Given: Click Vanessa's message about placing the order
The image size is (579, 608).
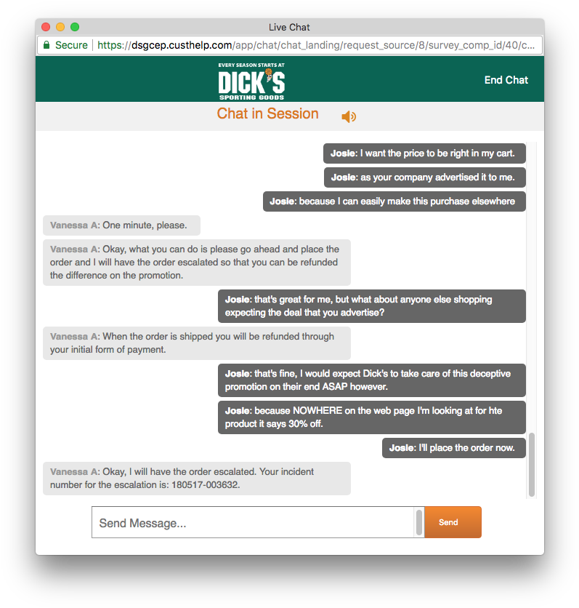Looking at the screenshot, I should click(x=197, y=262).
